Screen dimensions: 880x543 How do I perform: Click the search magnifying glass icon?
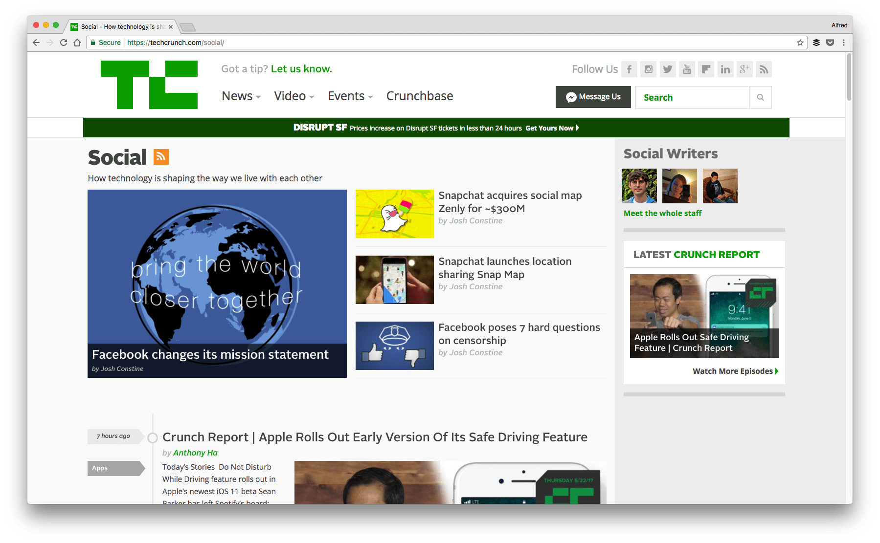click(760, 97)
